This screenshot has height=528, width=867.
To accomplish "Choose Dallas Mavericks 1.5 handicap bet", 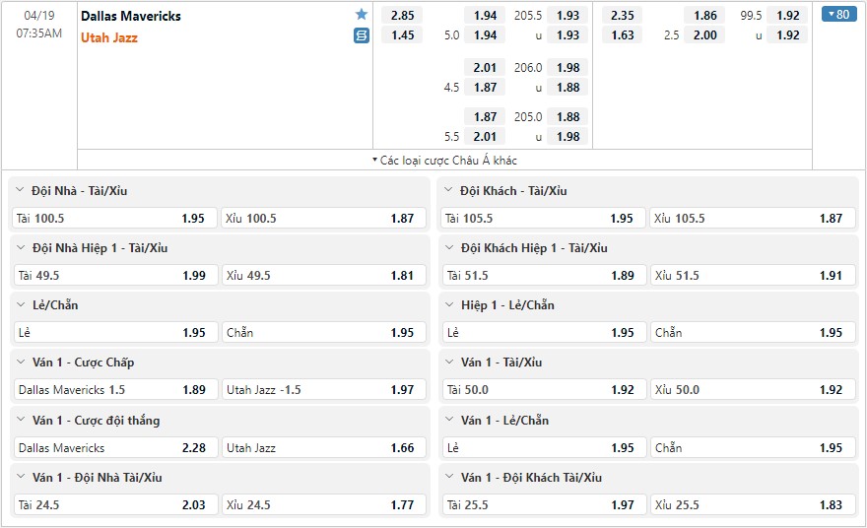I will point(115,390).
